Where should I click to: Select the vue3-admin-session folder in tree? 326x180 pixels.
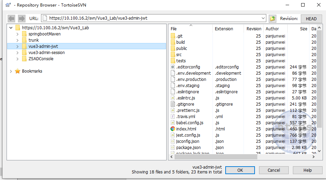(47, 53)
